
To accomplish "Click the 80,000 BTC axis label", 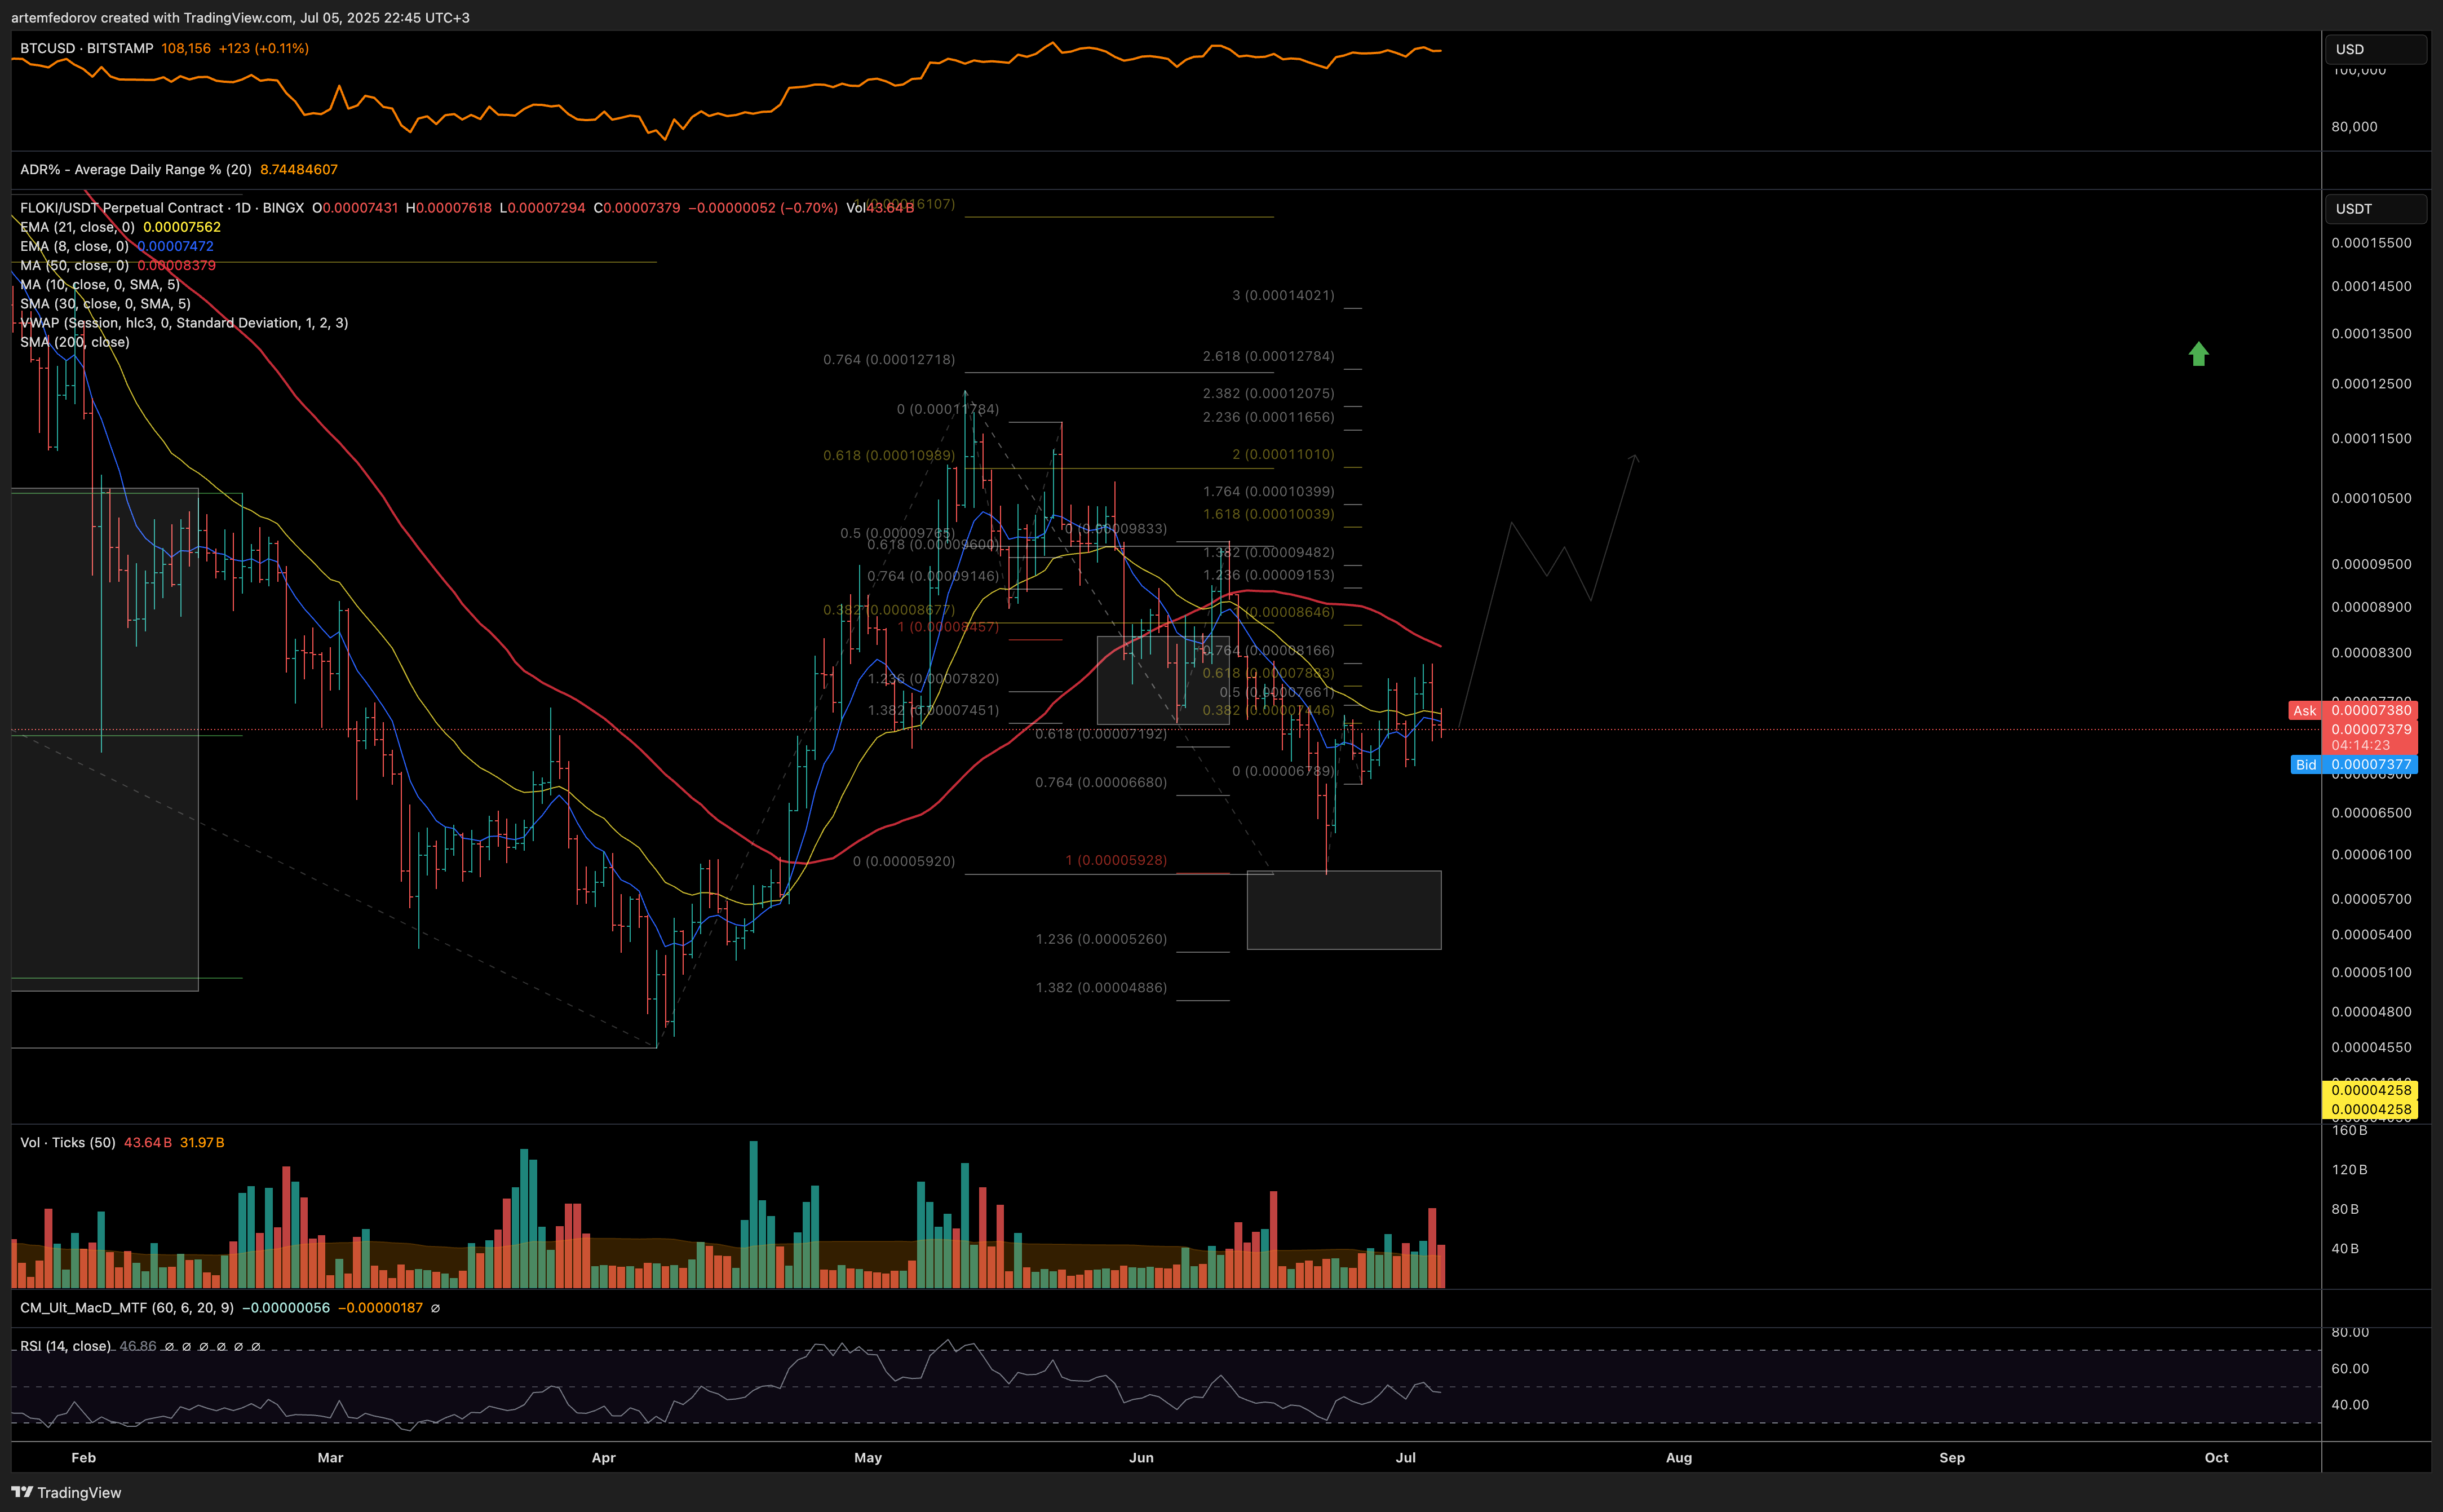I will click(2355, 127).
